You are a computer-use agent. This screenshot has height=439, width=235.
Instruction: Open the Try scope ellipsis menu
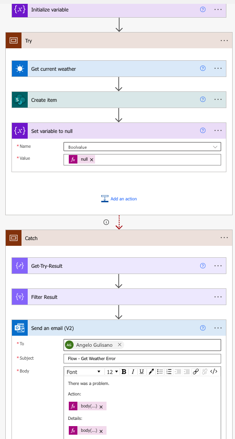point(224,41)
